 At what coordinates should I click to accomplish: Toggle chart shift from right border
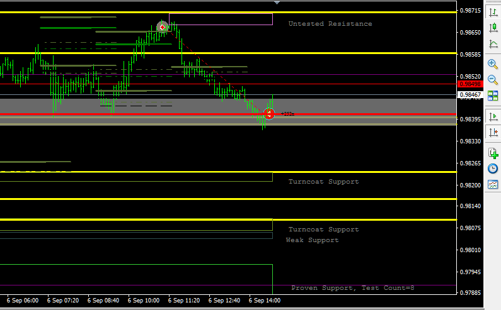coord(493,131)
